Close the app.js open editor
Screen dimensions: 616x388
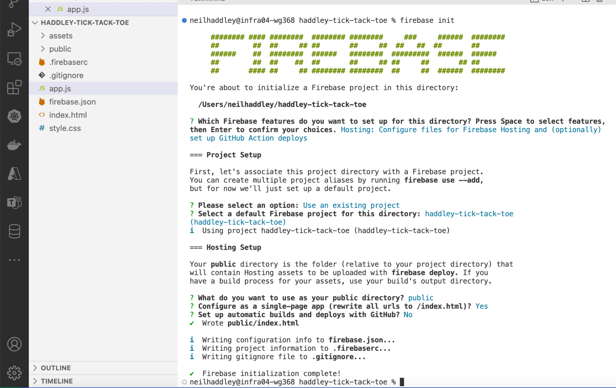[48, 9]
